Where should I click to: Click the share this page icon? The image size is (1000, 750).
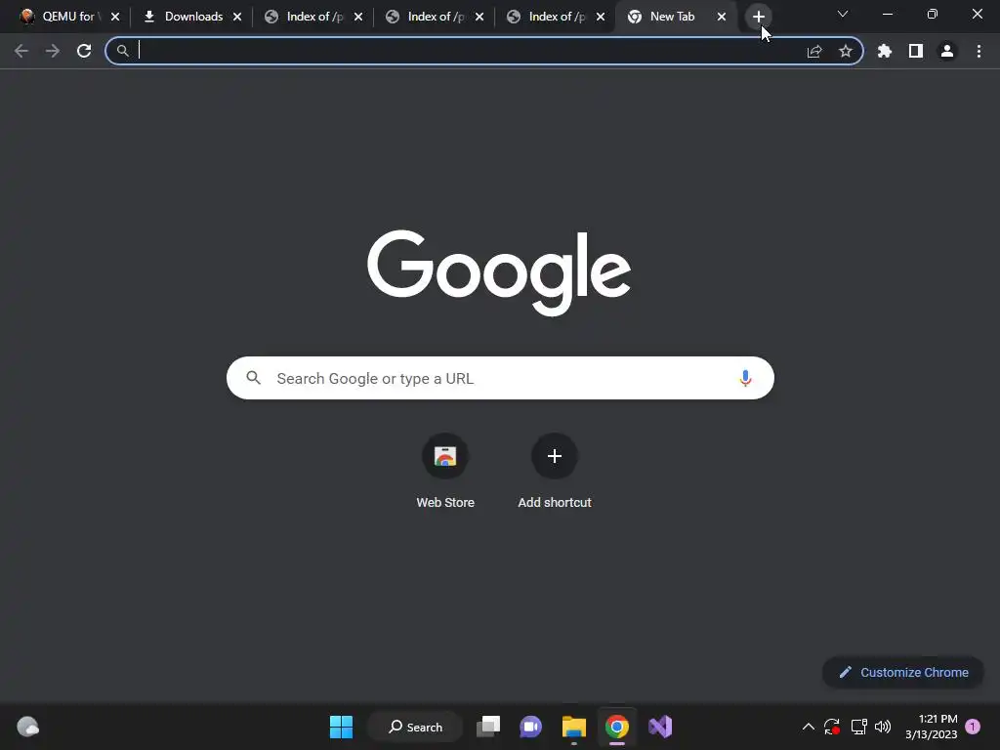(814, 51)
